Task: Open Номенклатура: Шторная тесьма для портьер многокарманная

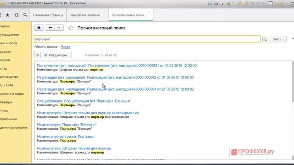Action: coord(88,113)
